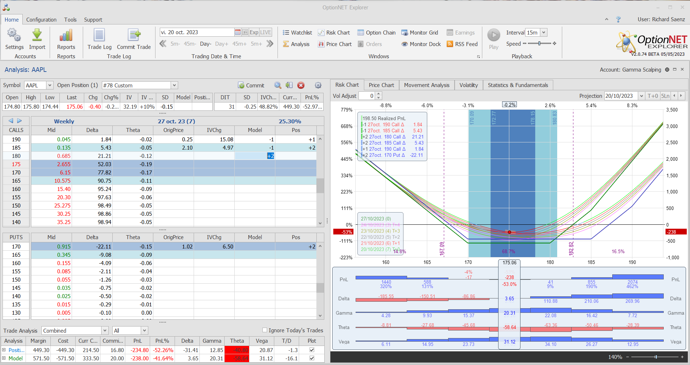Open the Trade Log icon
The image size is (690, 365).
(x=99, y=35)
